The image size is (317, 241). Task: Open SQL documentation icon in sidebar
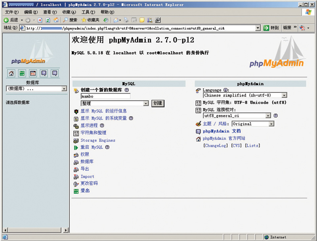55,73
